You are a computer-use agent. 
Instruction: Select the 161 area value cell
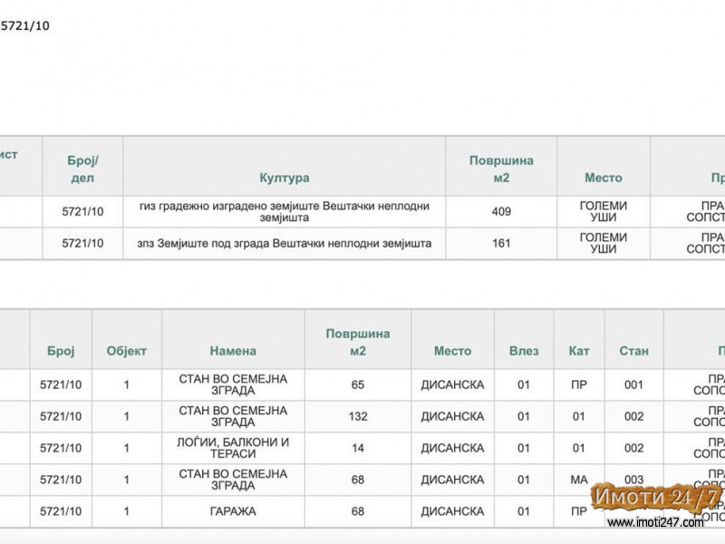point(501,243)
